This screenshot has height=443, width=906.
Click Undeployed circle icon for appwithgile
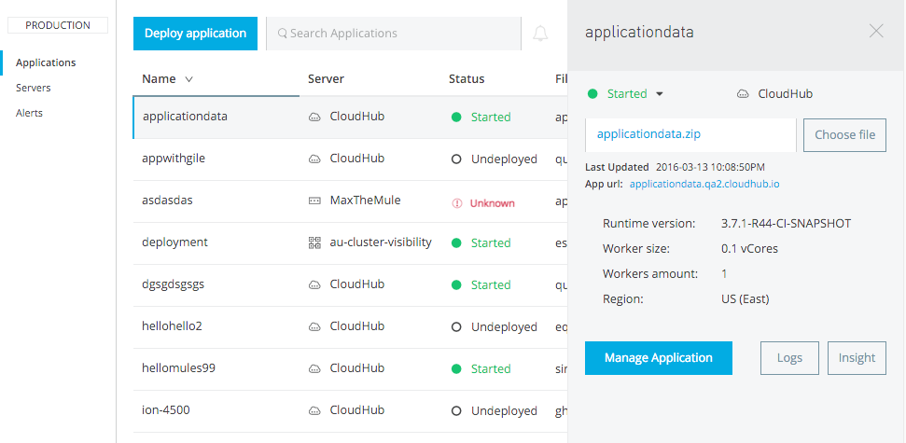pos(456,159)
